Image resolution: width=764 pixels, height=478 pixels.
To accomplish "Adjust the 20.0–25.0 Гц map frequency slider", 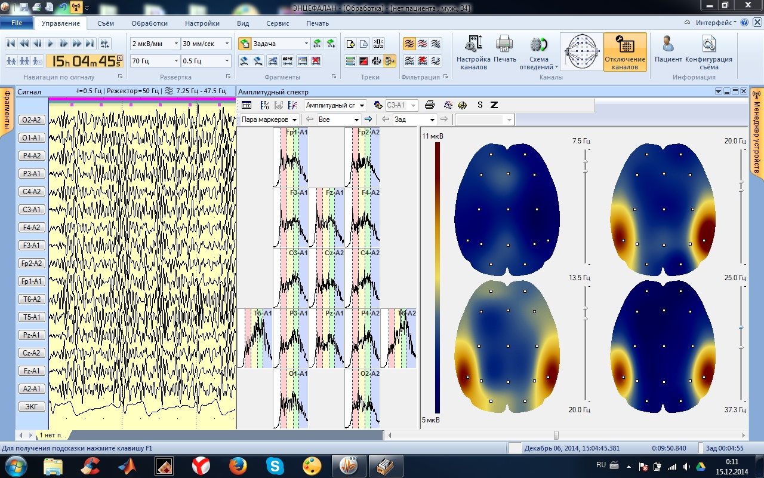I will point(741,207).
